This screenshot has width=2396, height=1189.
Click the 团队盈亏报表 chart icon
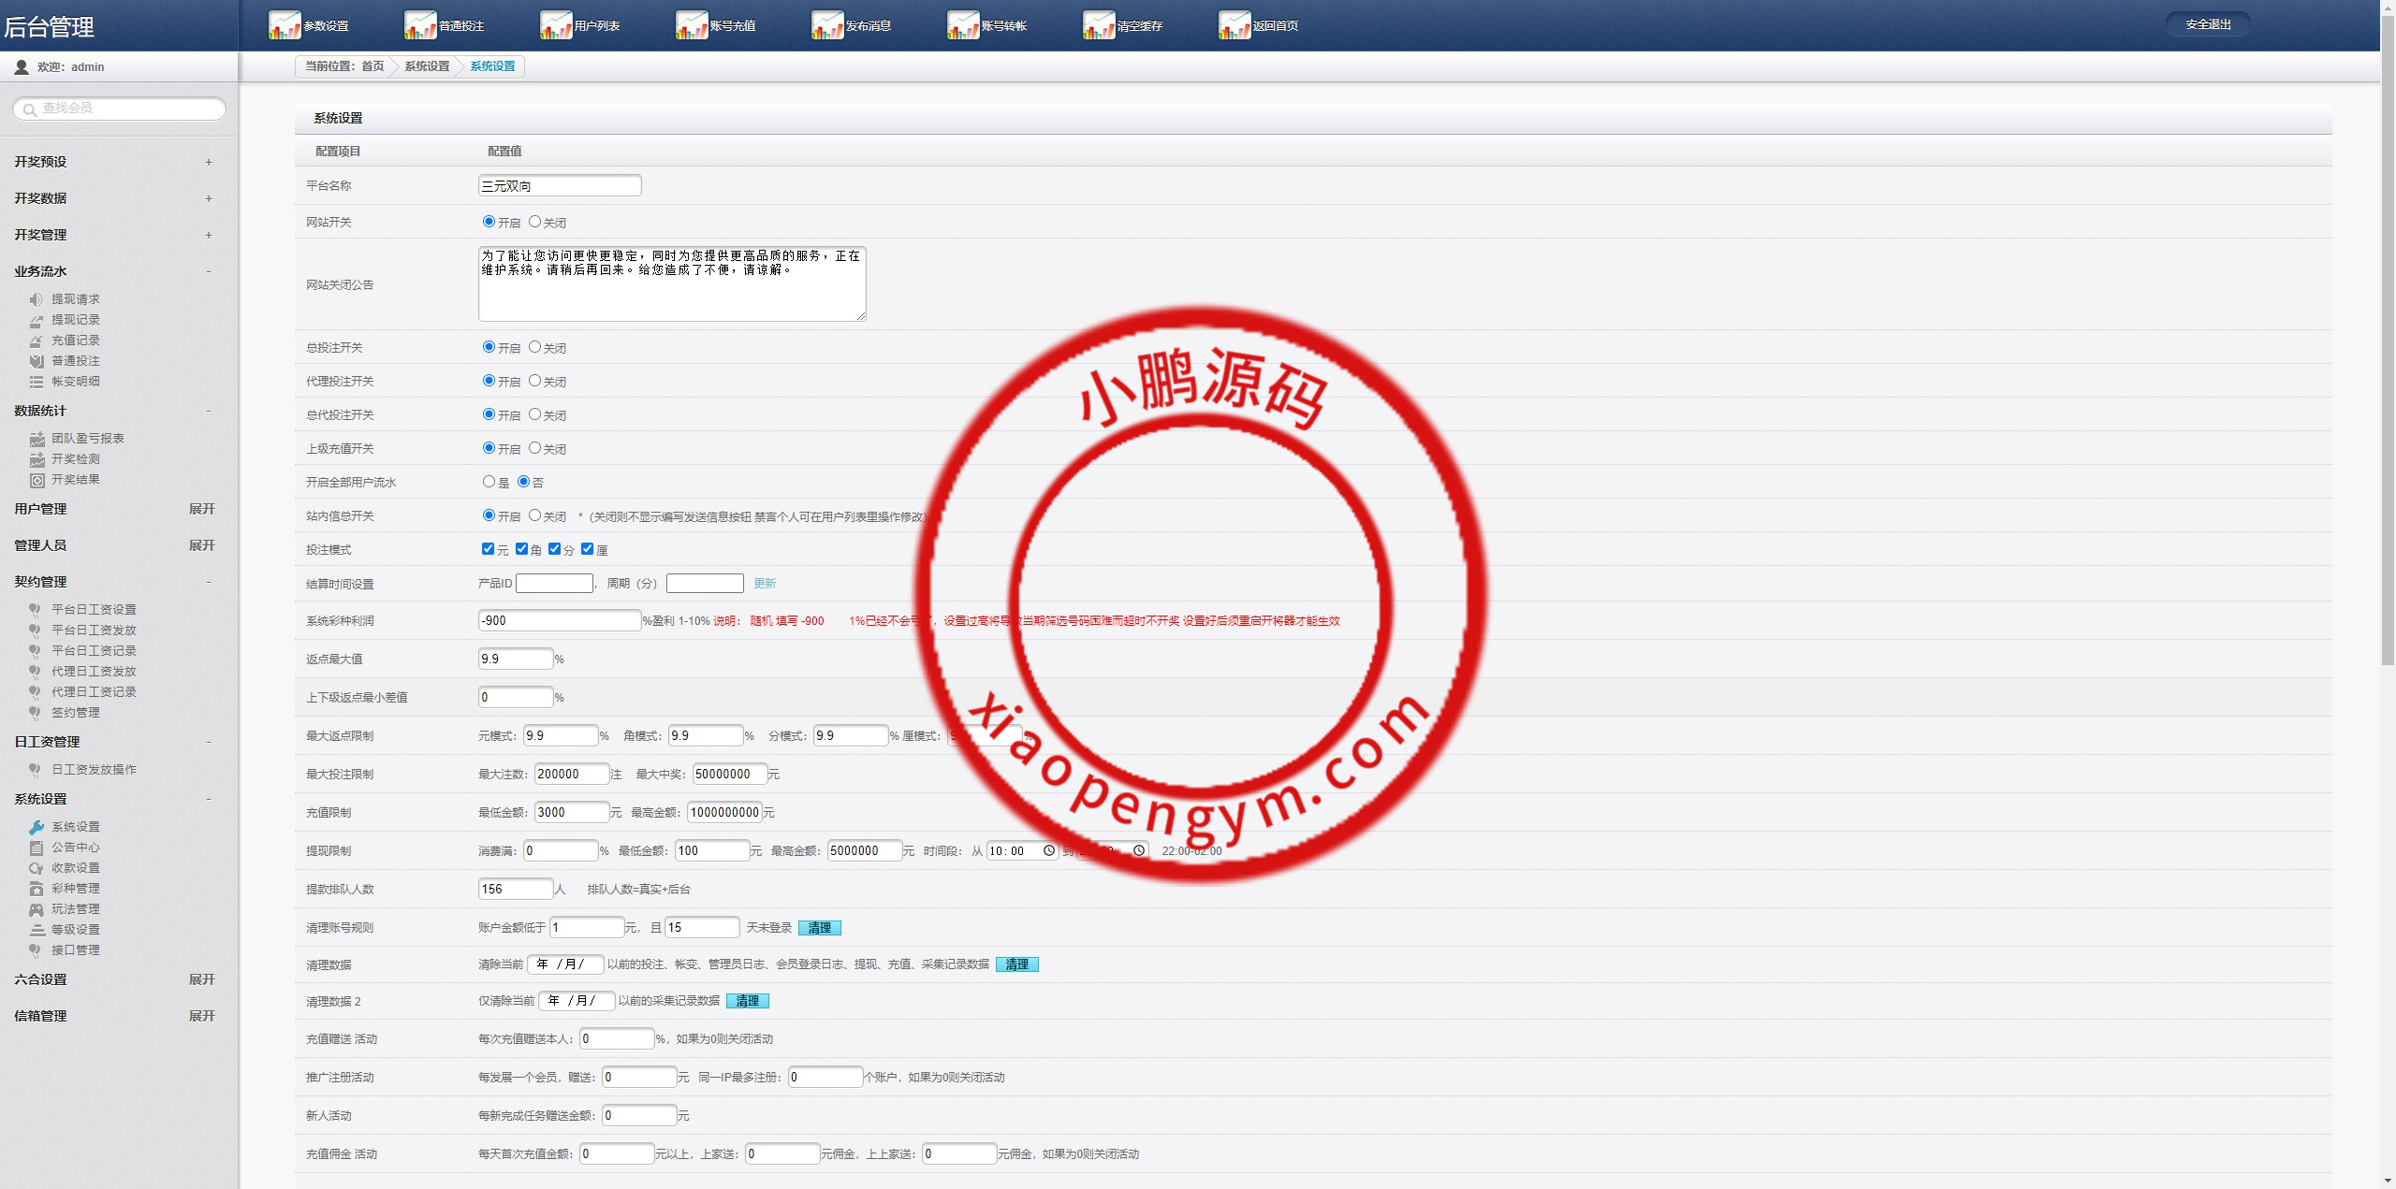pos(37,439)
